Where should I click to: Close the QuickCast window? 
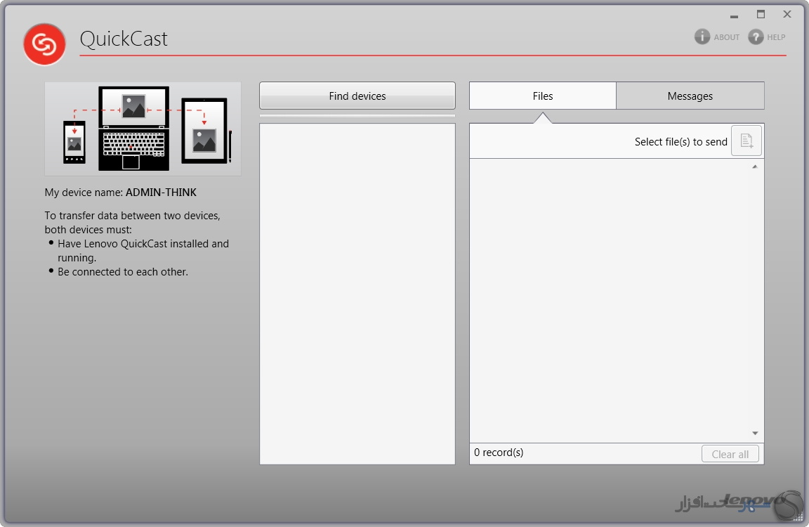(x=787, y=15)
